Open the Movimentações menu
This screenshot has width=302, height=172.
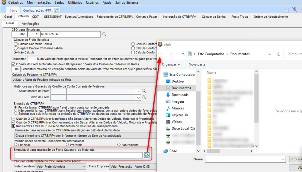(39, 2)
